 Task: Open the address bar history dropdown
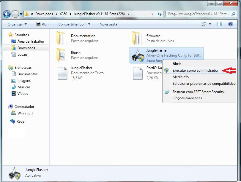point(153,14)
